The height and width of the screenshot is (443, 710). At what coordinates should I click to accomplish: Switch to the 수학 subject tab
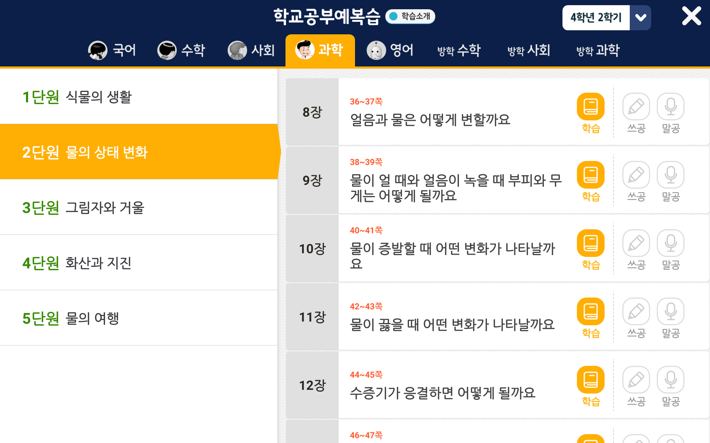[181, 50]
